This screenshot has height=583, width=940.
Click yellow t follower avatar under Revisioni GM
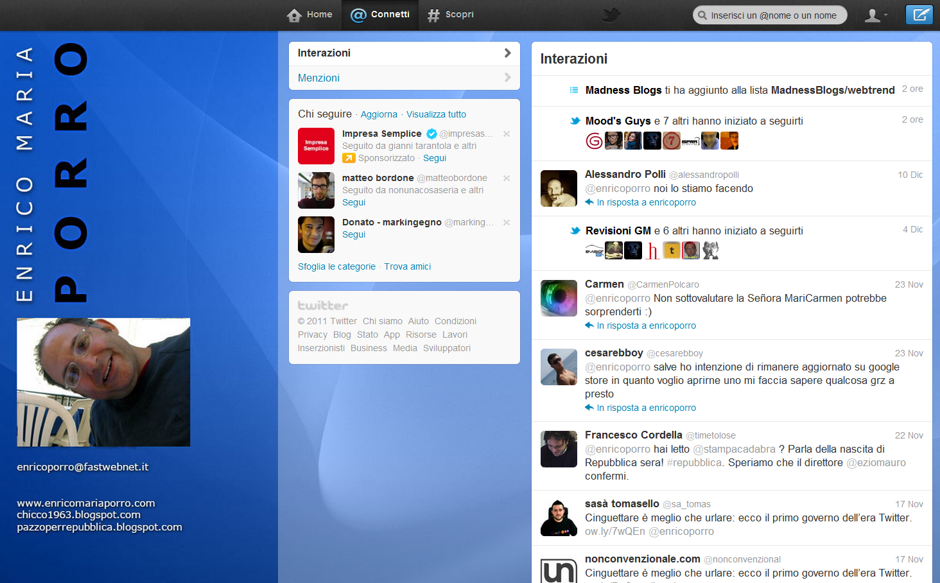672,250
